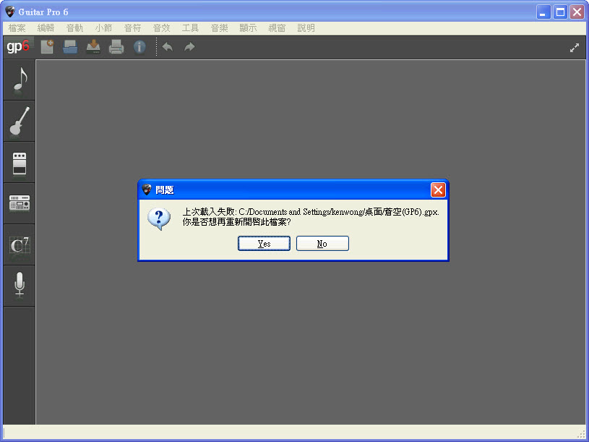Open the guitar instrument panel

[20, 121]
